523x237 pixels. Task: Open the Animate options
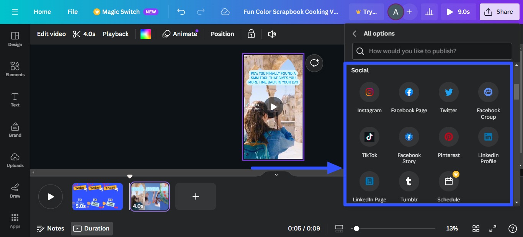click(180, 34)
